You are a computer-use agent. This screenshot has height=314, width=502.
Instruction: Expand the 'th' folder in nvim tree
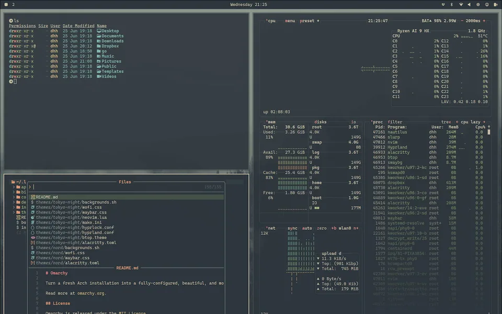pyautogui.click(x=14, y=212)
